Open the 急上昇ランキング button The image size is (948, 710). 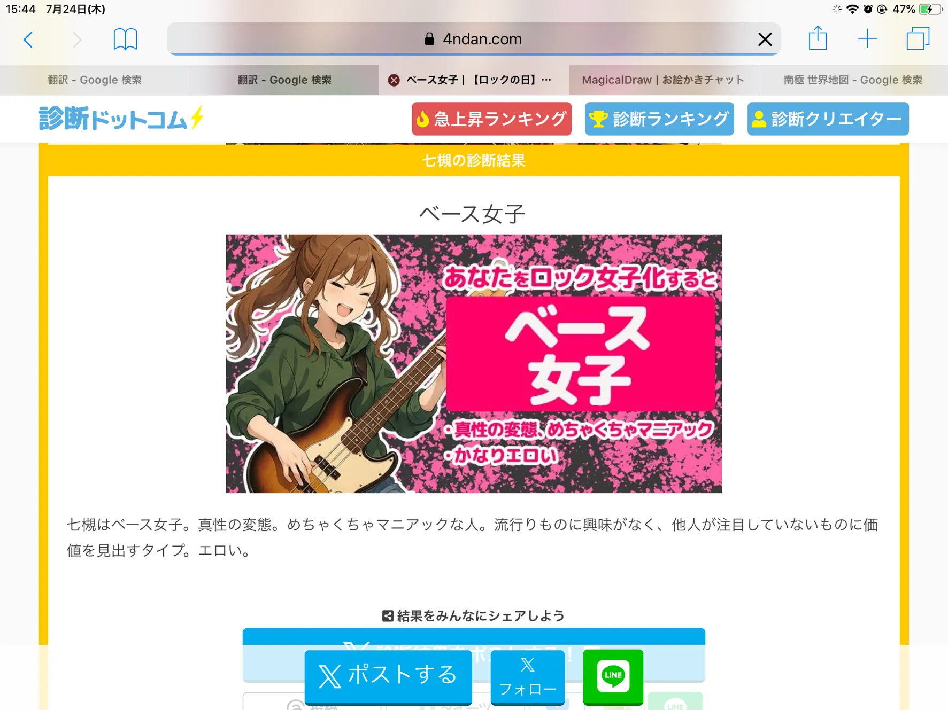(491, 119)
